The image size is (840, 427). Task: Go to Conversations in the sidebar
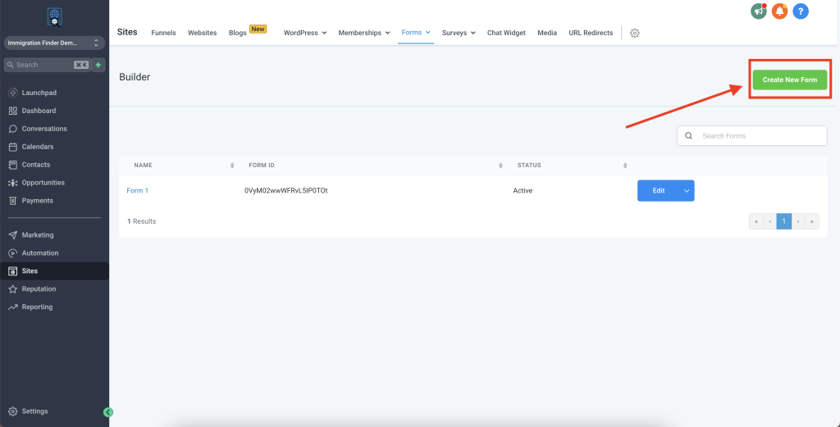click(x=44, y=129)
